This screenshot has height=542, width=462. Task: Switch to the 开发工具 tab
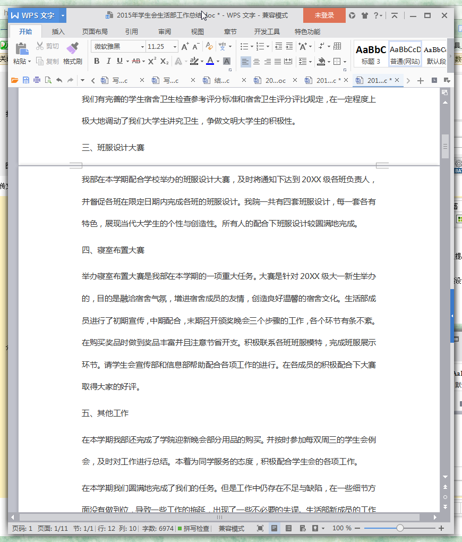pyautogui.click(x=267, y=32)
